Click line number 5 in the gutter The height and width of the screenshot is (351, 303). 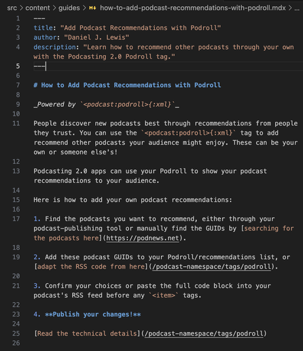click(18, 66)
